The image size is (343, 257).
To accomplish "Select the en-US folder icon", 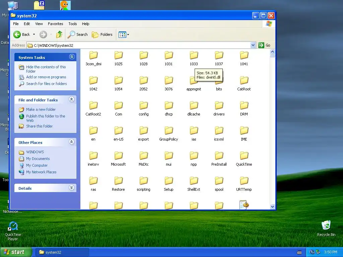I will 118,131.
